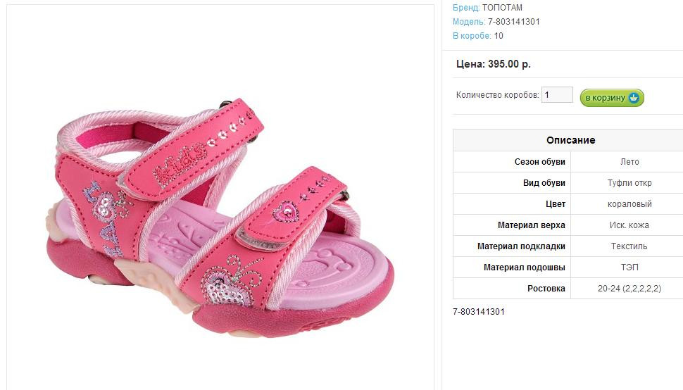
Task: Click the 'Модель' label link
Action: pos(469,22)
